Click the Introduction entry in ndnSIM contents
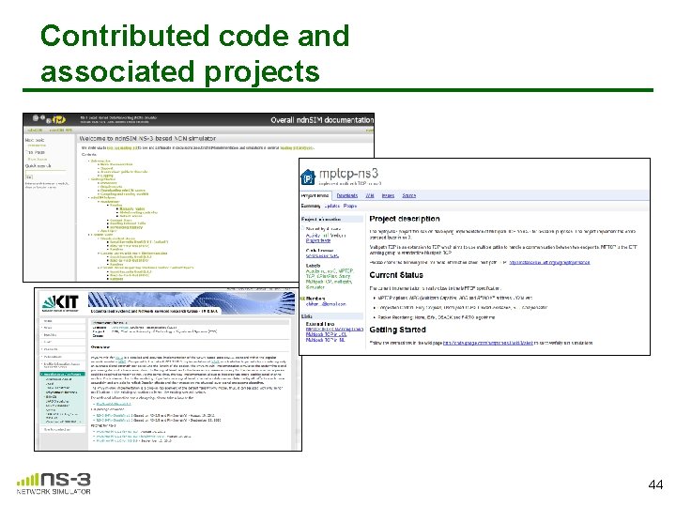 (x=100, y=161)
